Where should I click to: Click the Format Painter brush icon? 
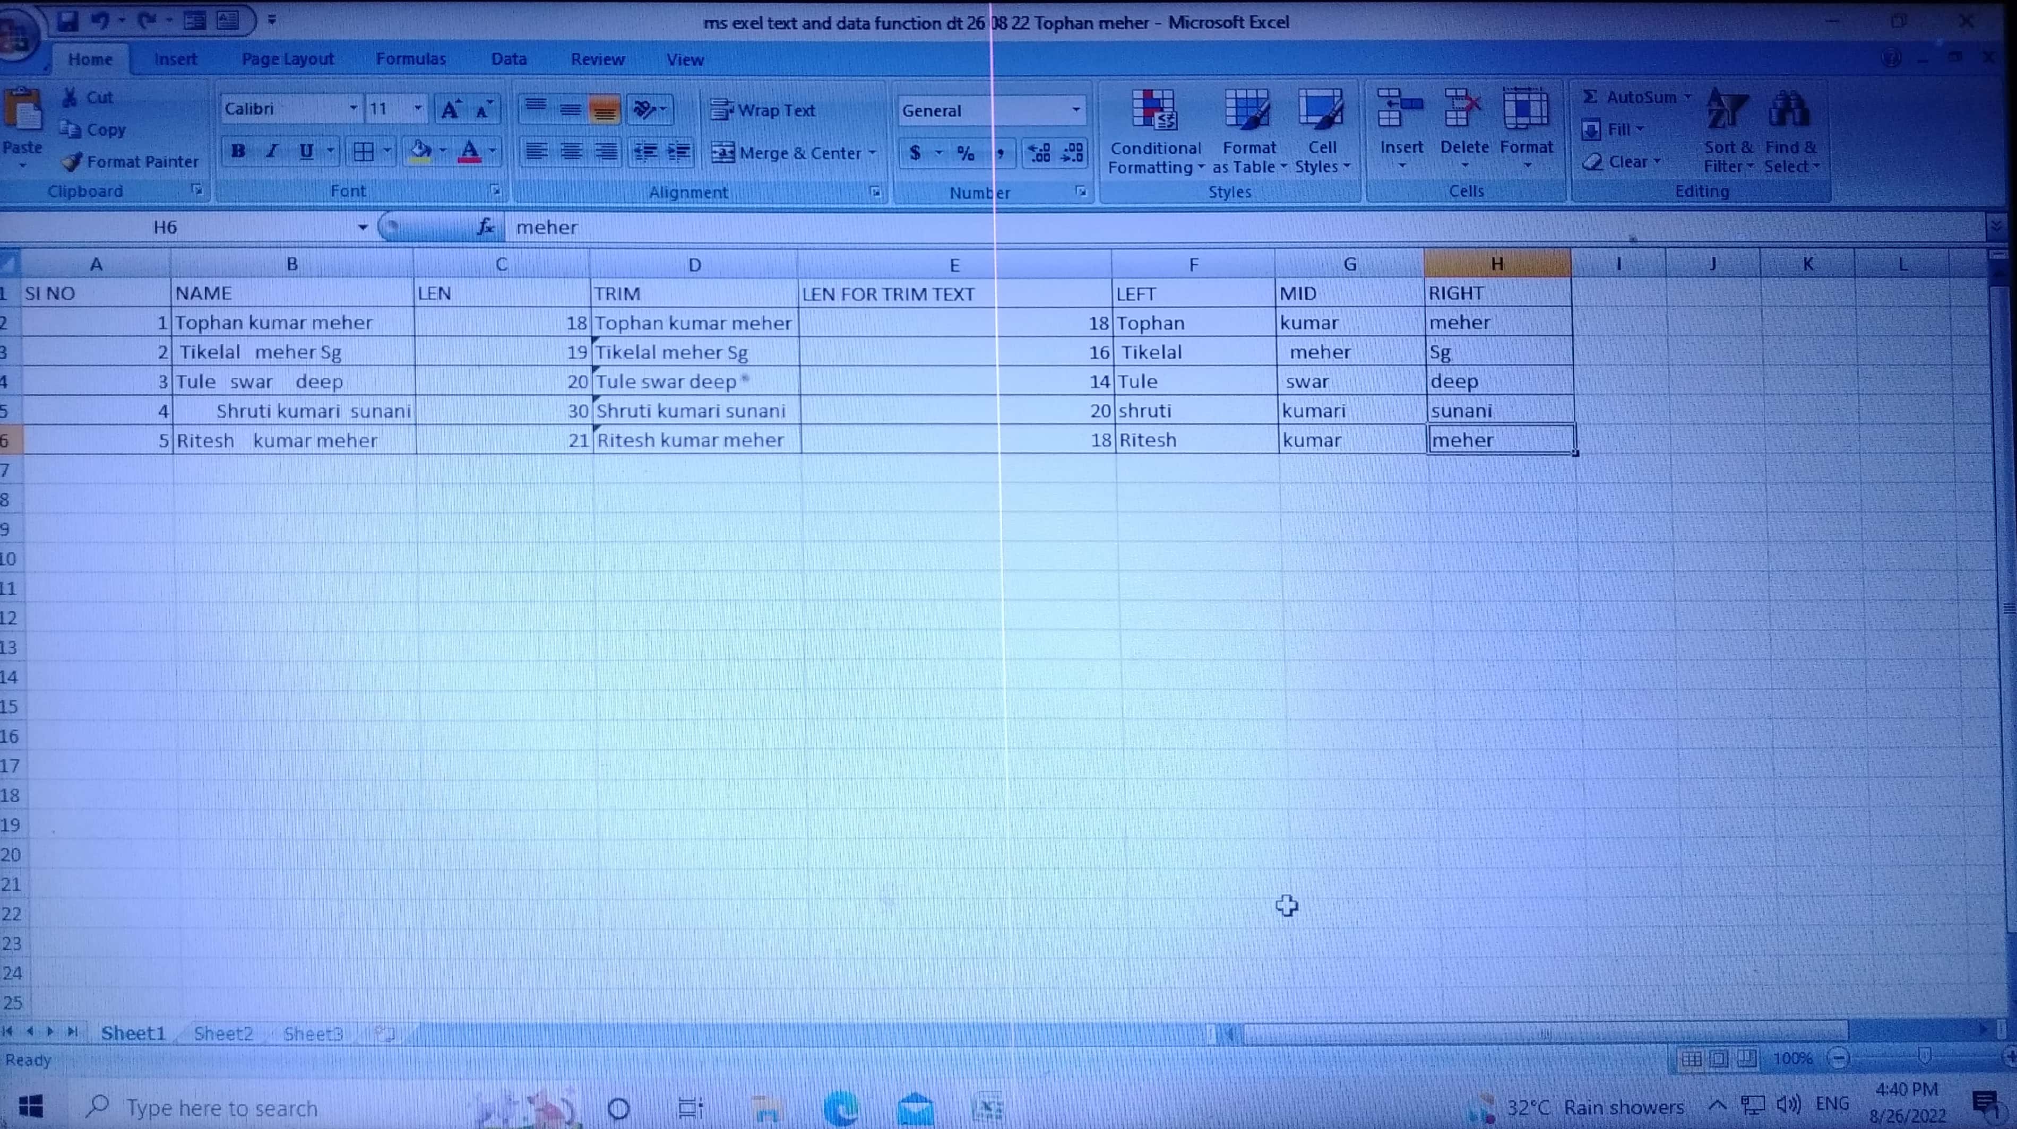(x=72, y=162)
